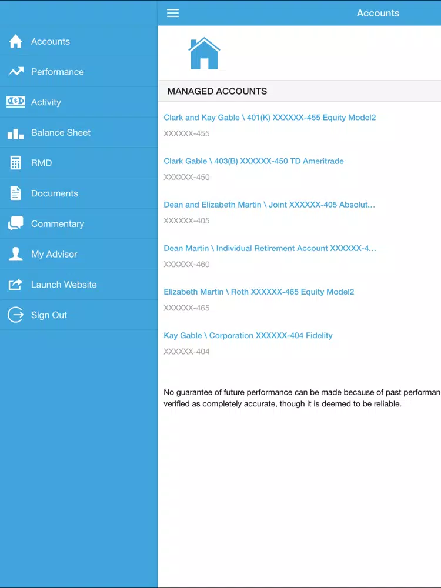Click the Accounts title in header bar
Viewport: 441px width, 588px height.
[x=378, y=13]
